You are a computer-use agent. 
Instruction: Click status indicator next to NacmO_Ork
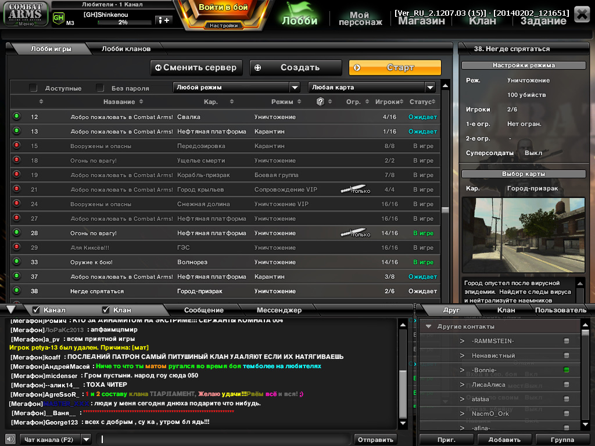[x=567, y=413]
